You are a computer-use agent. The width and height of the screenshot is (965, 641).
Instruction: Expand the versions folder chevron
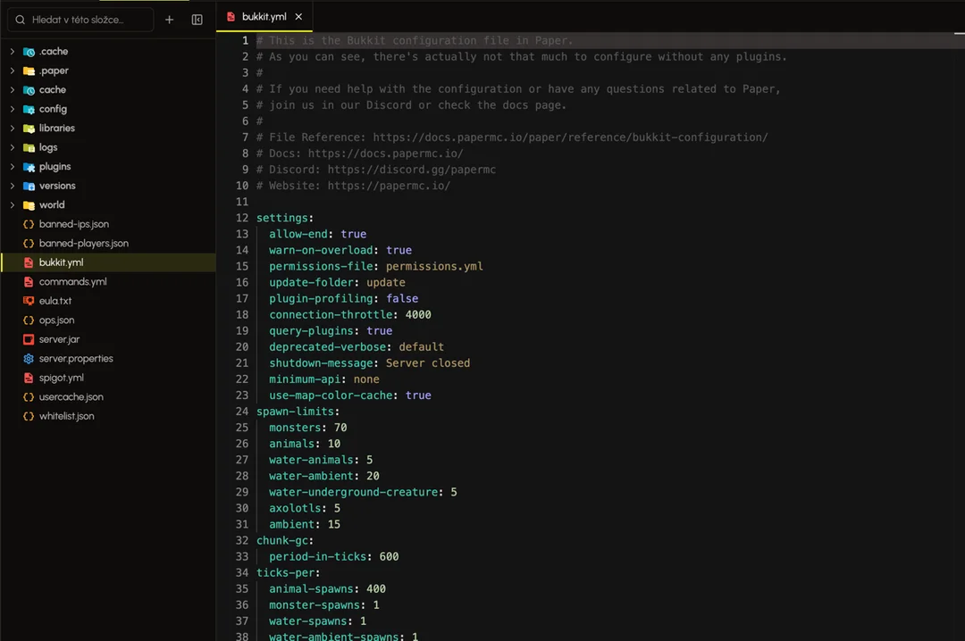click(13, 186)
